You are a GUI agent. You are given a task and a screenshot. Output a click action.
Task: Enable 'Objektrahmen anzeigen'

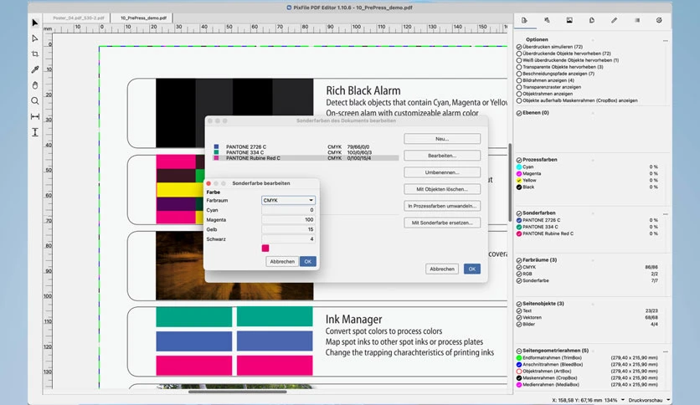tap(519, 94)
